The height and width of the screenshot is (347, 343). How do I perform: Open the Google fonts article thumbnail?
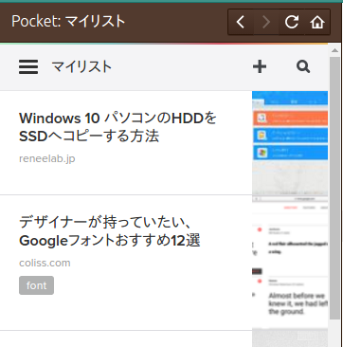point(290,263)
